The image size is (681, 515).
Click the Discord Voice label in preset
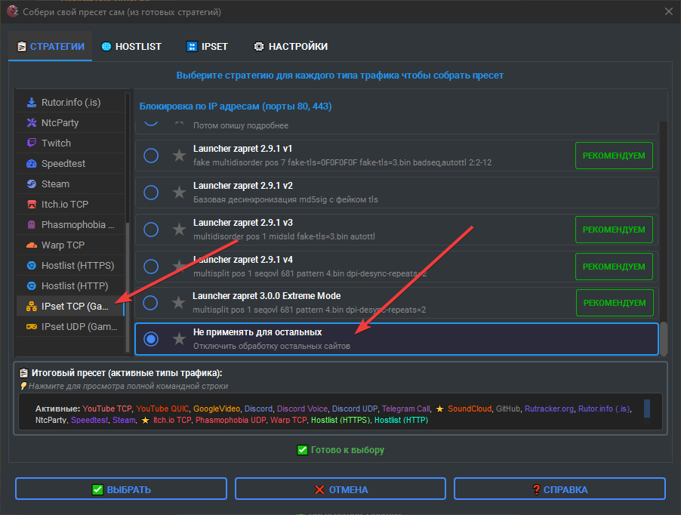pos(302,409)
